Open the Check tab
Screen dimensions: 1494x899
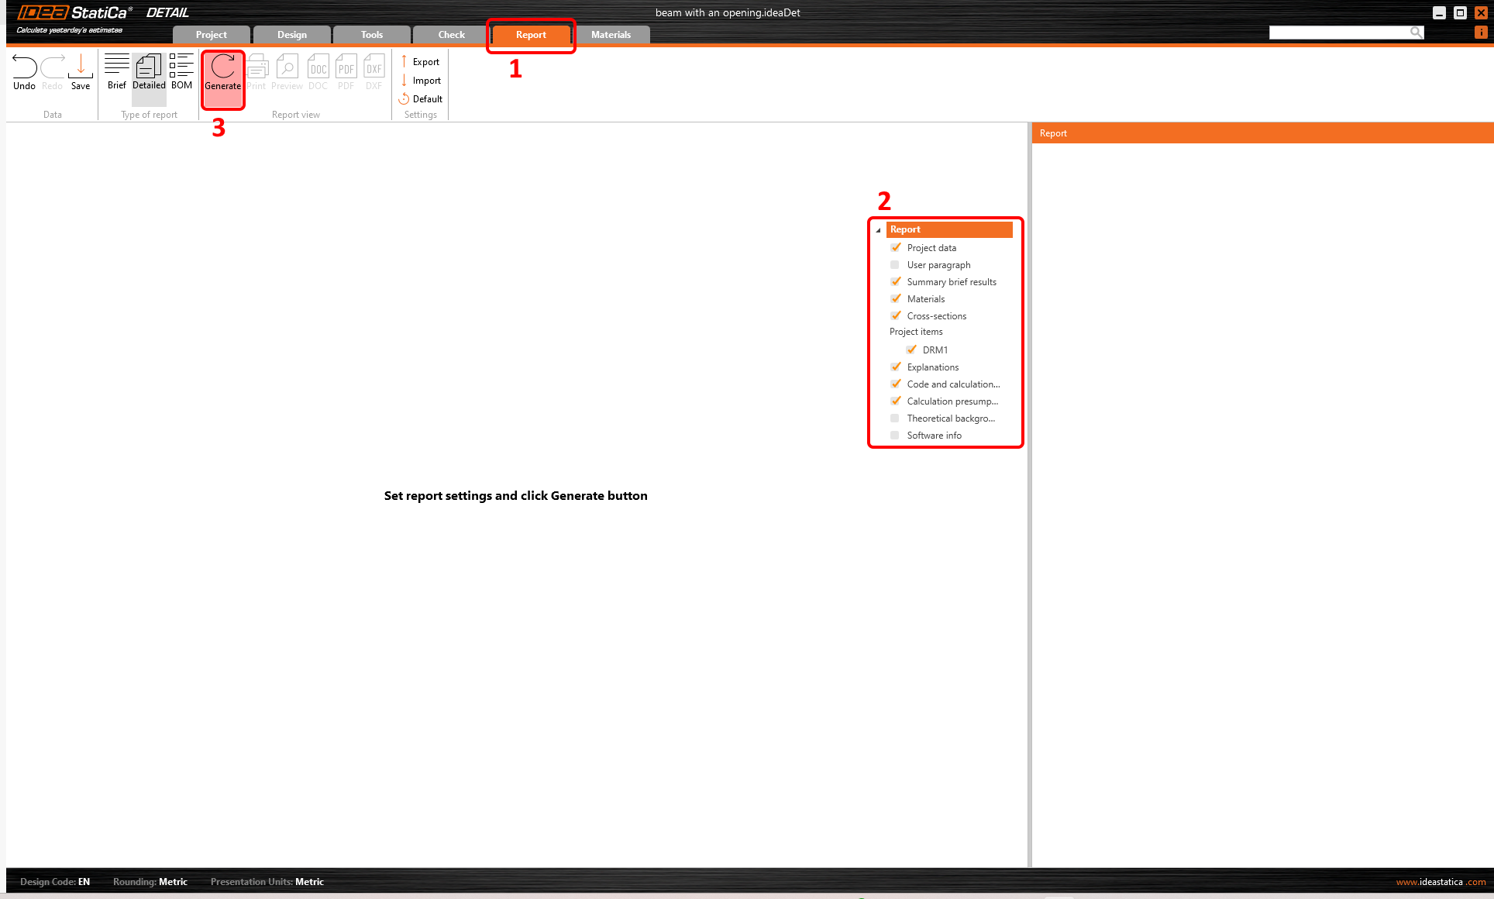click(451, 35)
